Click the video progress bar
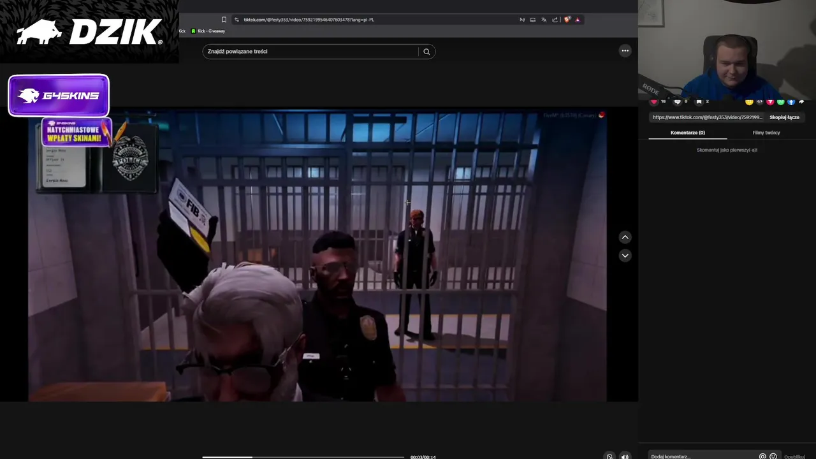The width and height of the screenshot is (816, 459). click(303, 457)
